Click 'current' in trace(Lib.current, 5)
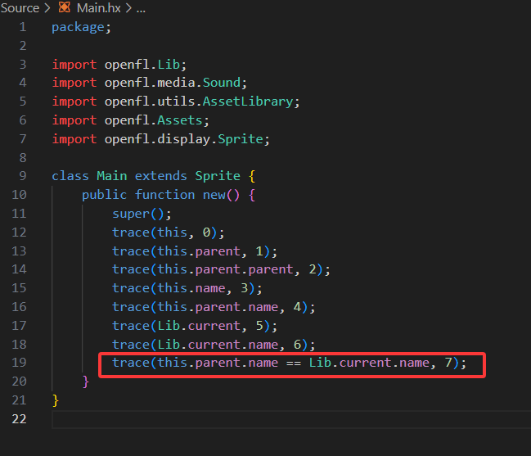Image resolution: width=531 pixels, height=456 pixels. (214, 326)
